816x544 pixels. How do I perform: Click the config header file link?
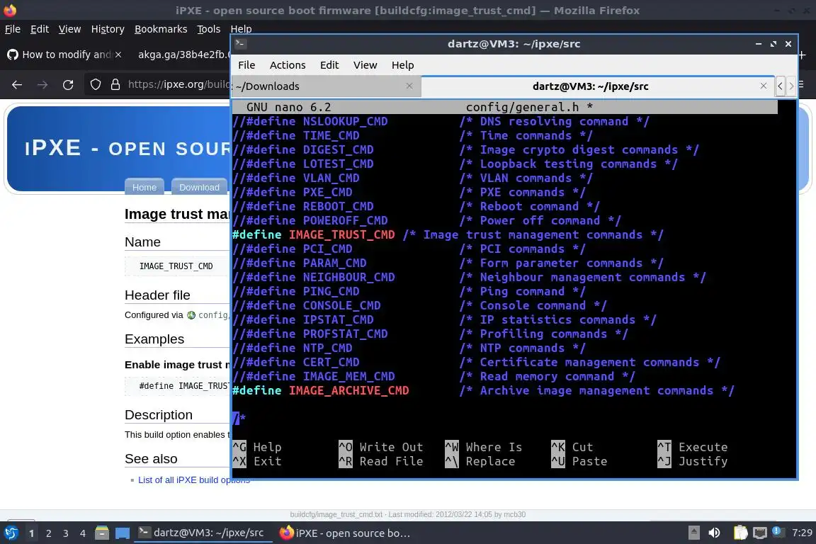tap(212, 315)
